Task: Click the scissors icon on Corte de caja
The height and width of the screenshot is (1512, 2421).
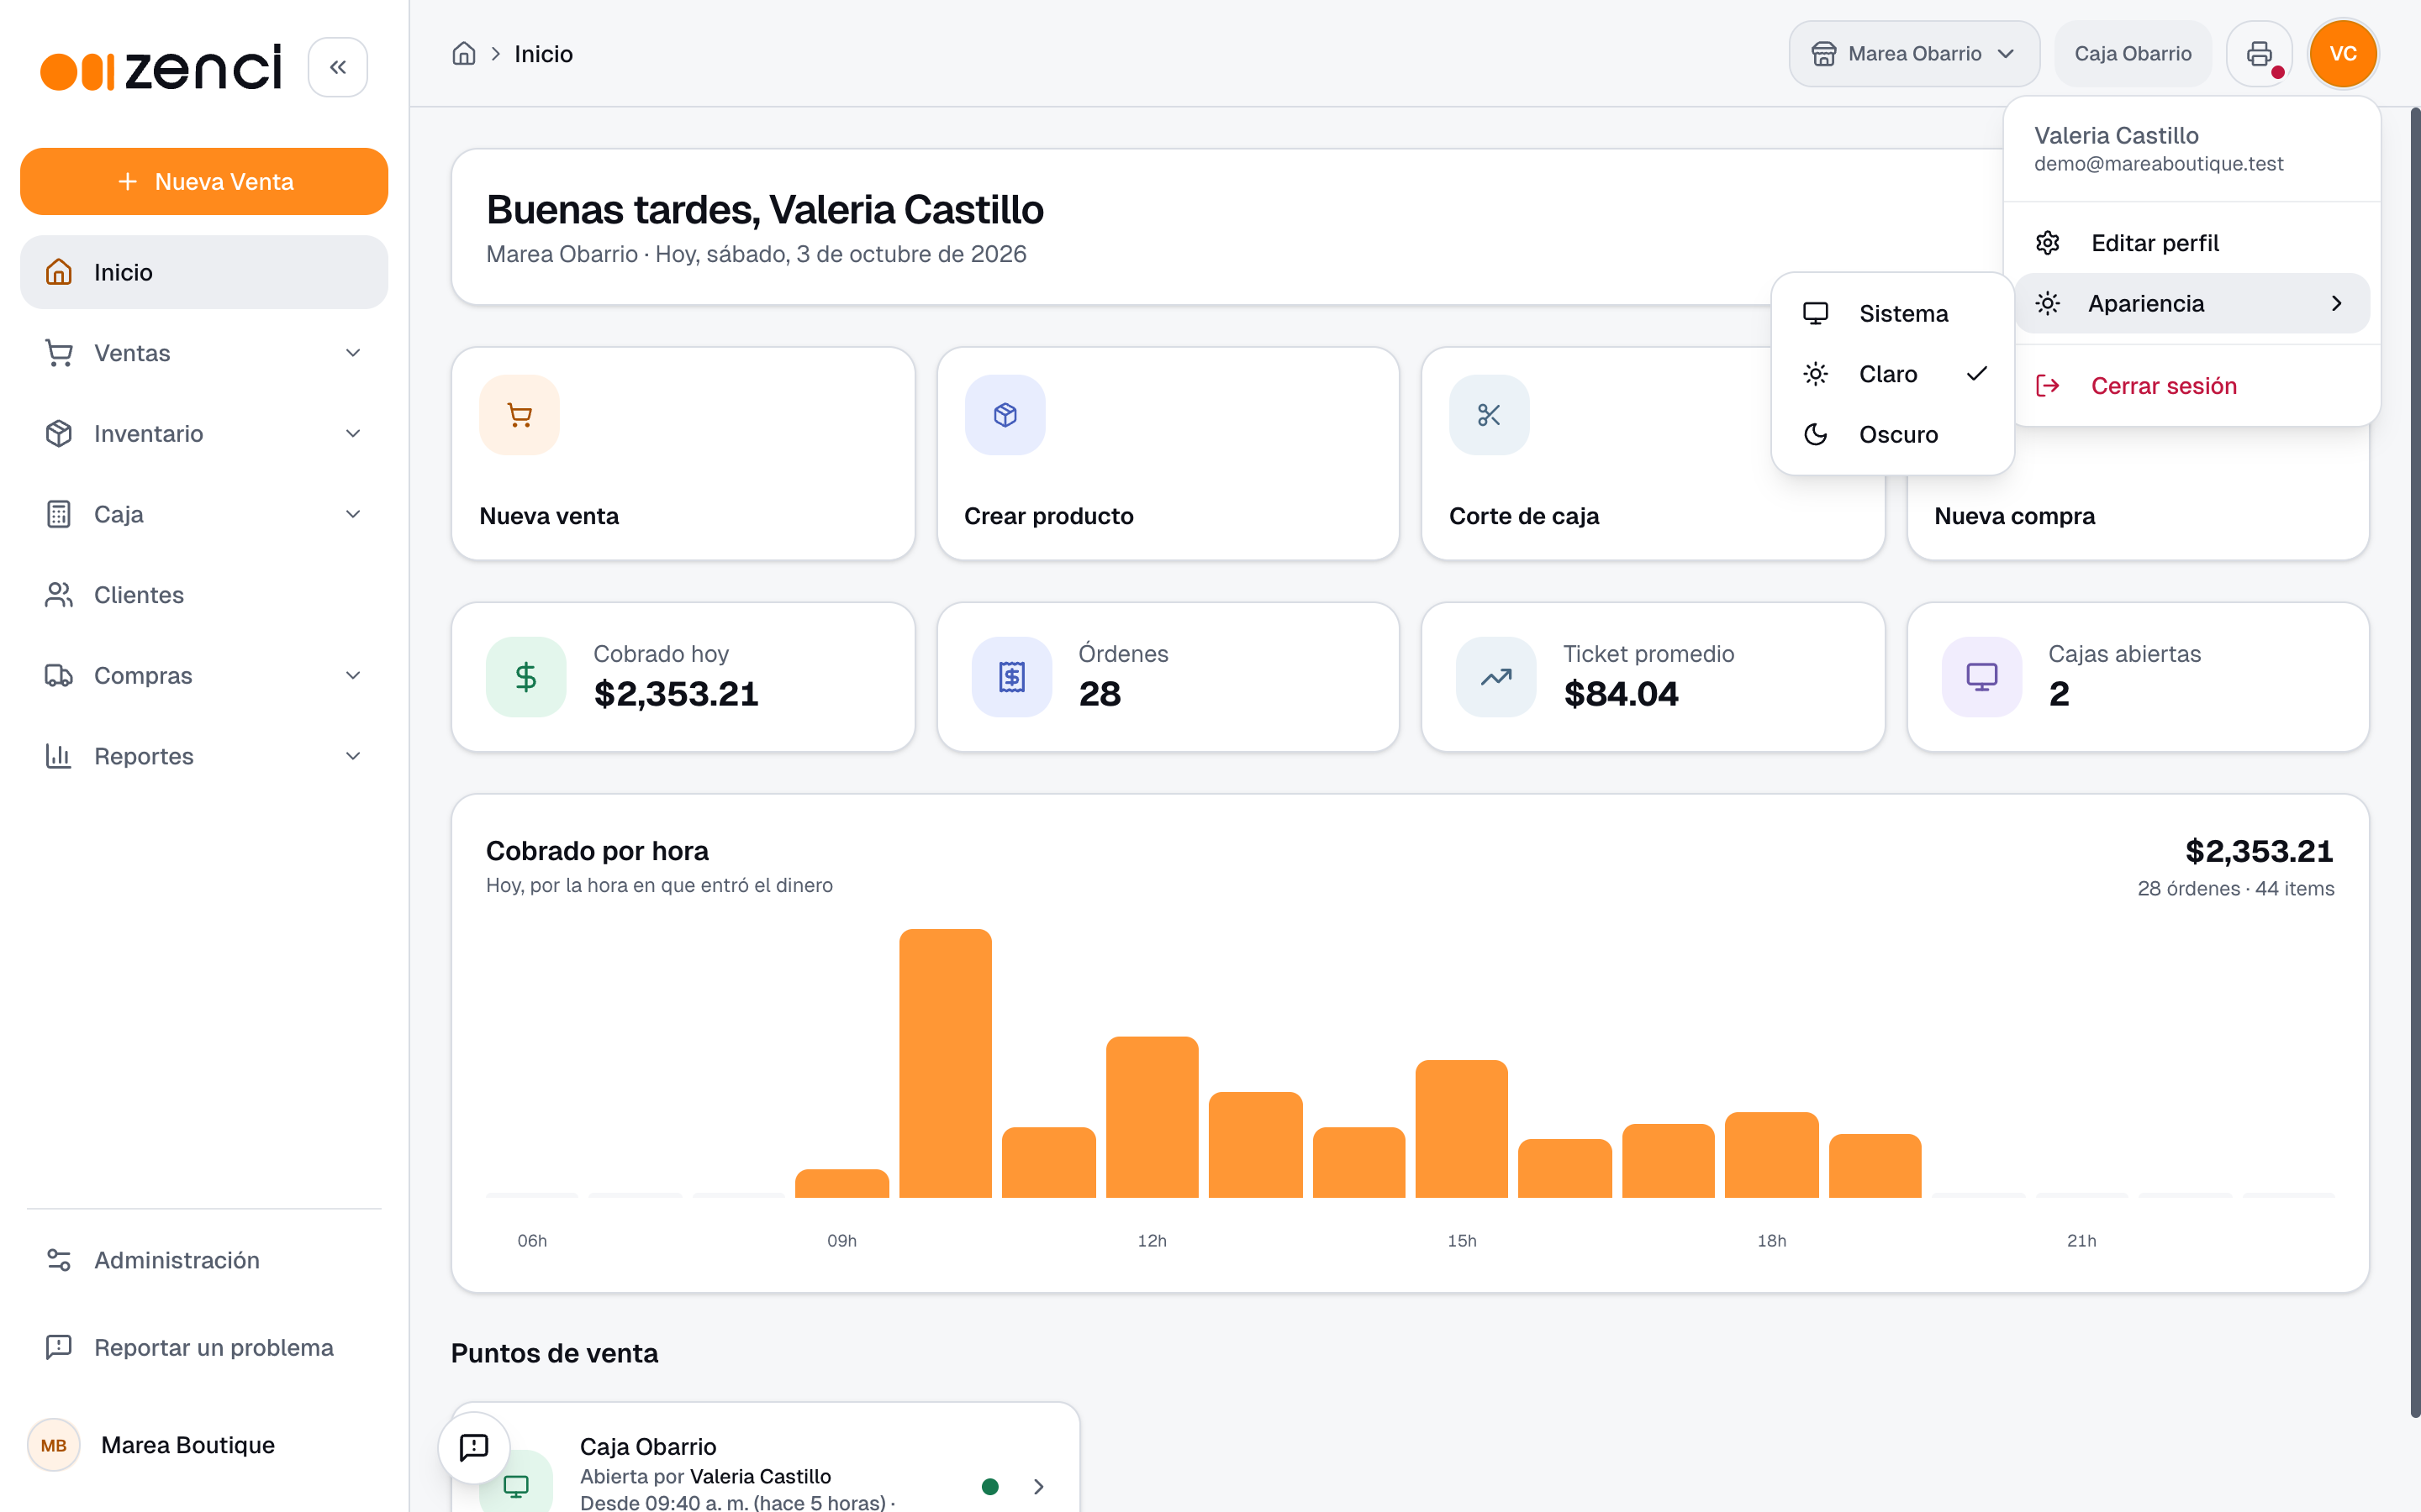Action: pos(1489,415)
